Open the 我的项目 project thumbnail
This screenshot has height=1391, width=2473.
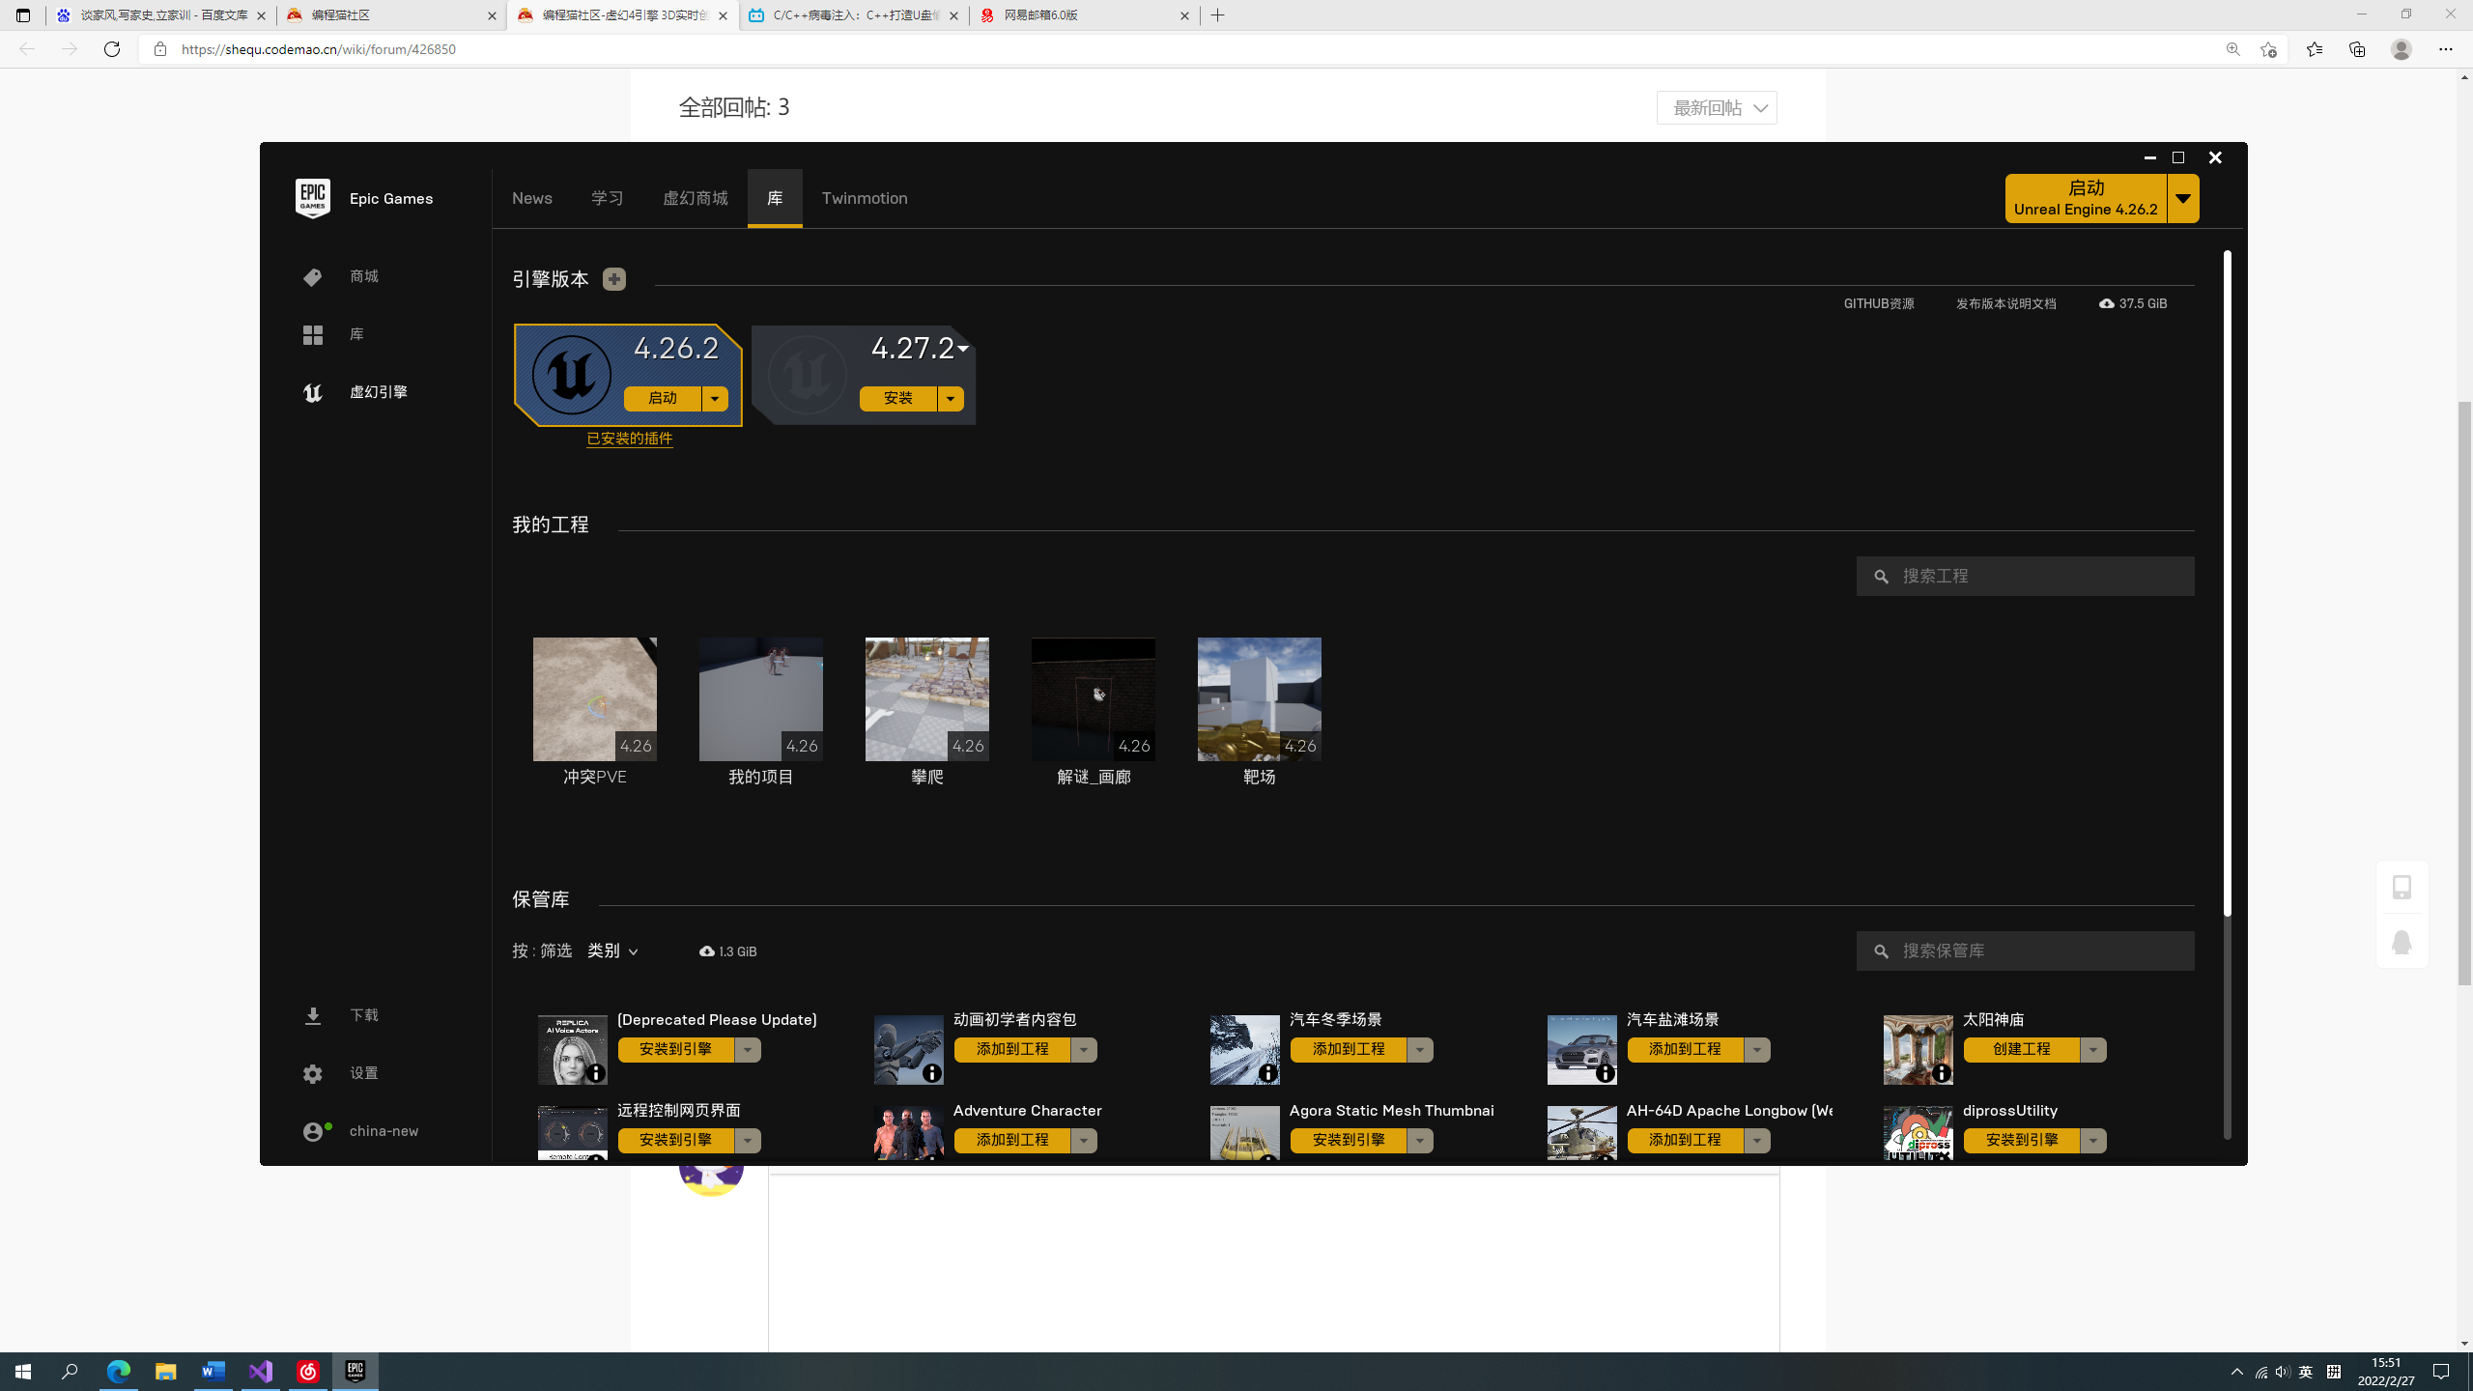point(761,699)
